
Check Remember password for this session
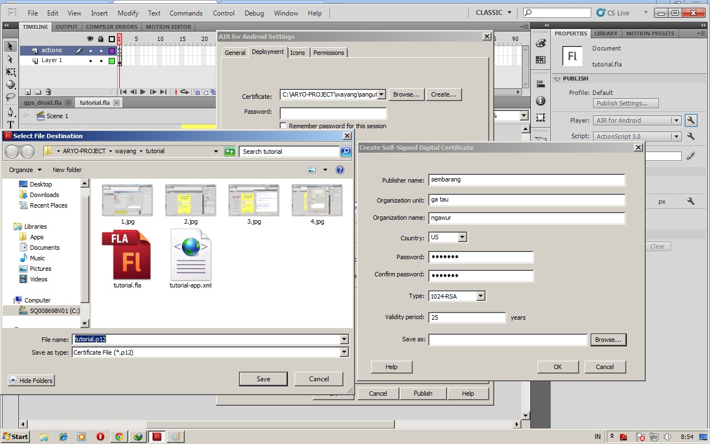[283, 125]
